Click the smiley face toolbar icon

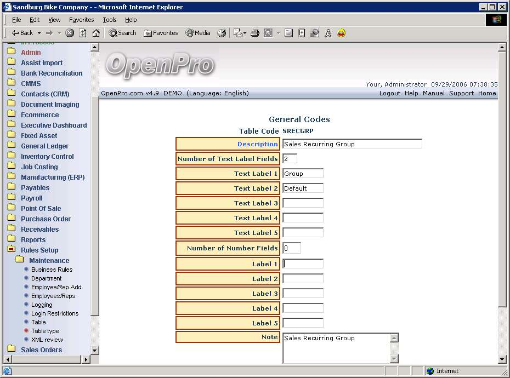coord(341,33)
